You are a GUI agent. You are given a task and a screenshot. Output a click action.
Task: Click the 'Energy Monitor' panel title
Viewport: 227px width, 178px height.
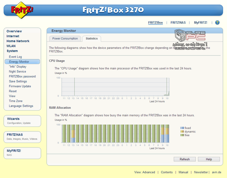click(x=64, y=31)
